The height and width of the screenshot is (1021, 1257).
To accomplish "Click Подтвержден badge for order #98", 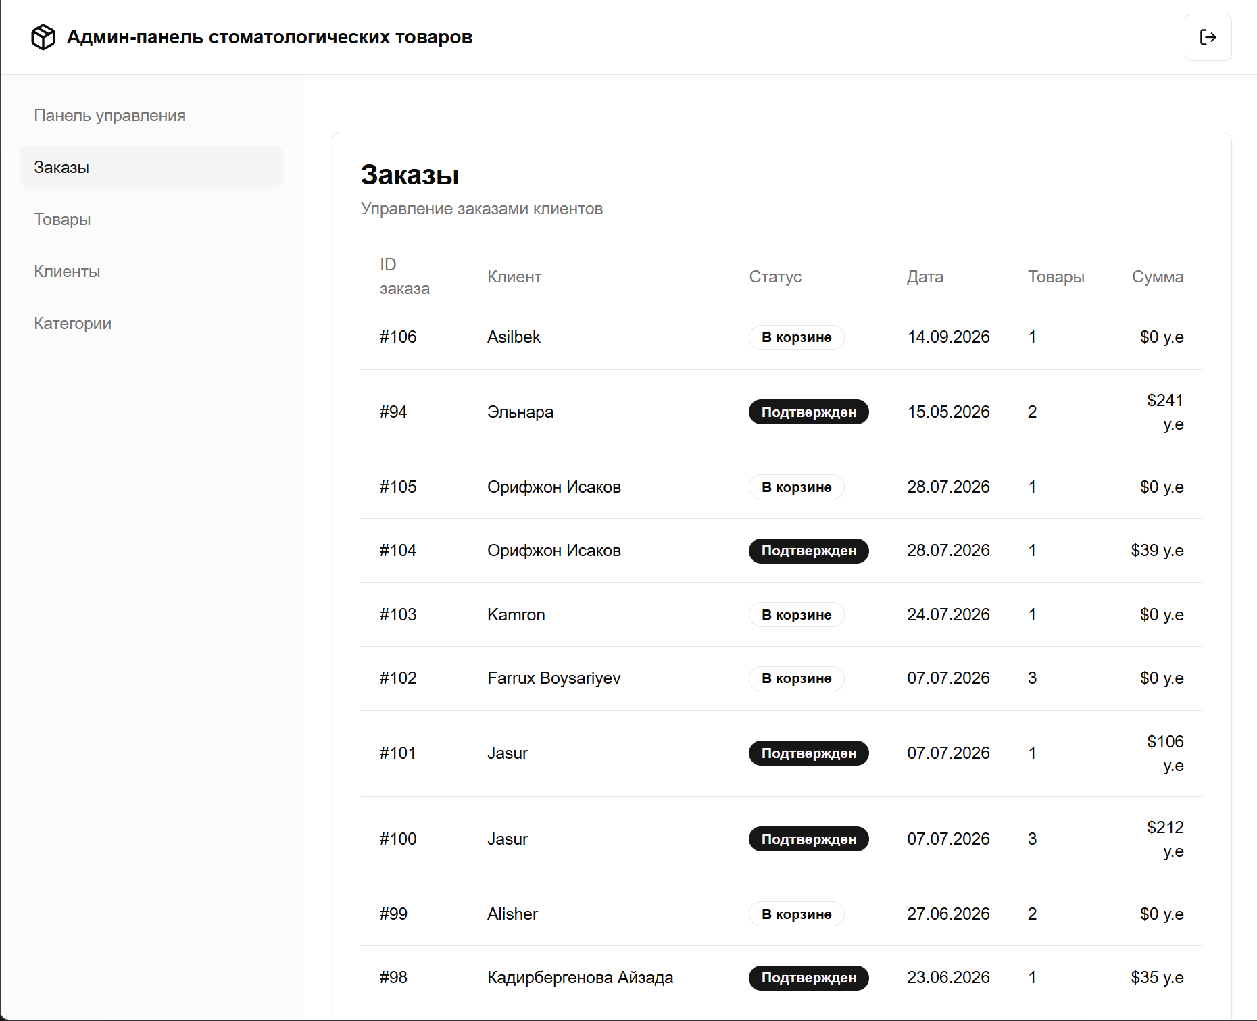I will click(x=809, y=978).
